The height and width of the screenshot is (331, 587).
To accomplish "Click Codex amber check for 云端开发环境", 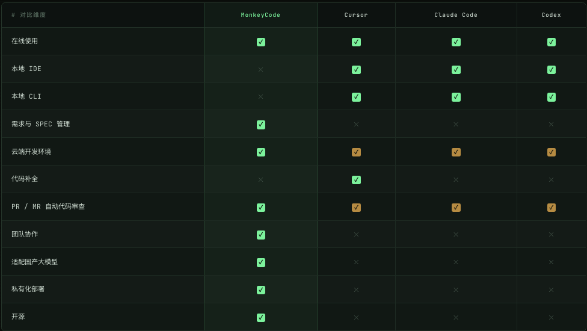I will [x=552, y=152].
